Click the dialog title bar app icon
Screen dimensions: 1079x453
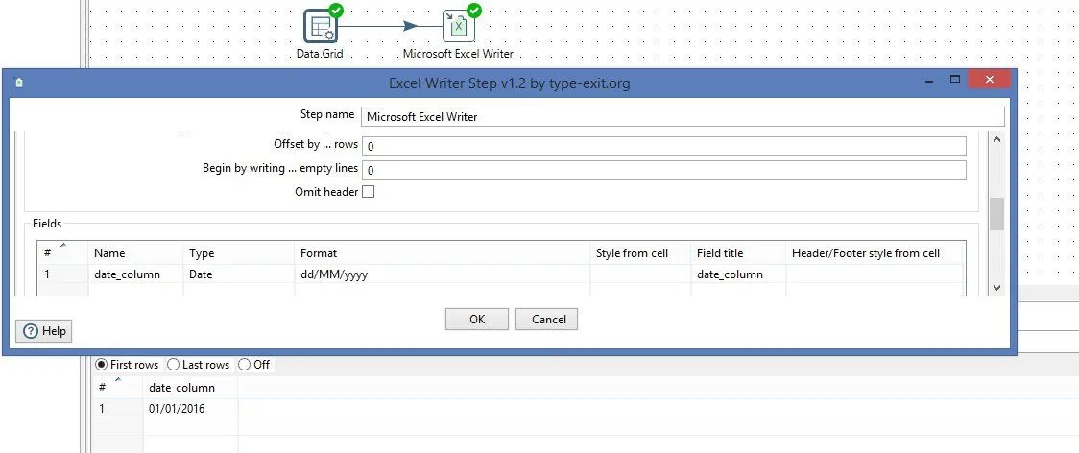pyautogui.click(x=18, y=83)
